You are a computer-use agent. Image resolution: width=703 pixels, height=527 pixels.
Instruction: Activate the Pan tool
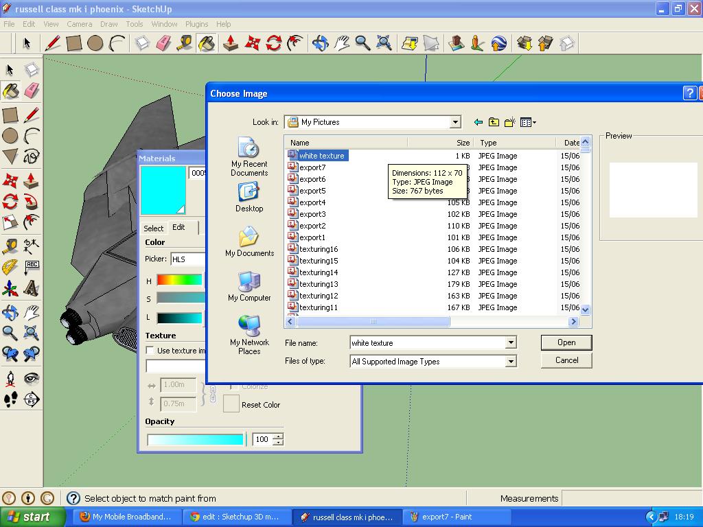32,312
